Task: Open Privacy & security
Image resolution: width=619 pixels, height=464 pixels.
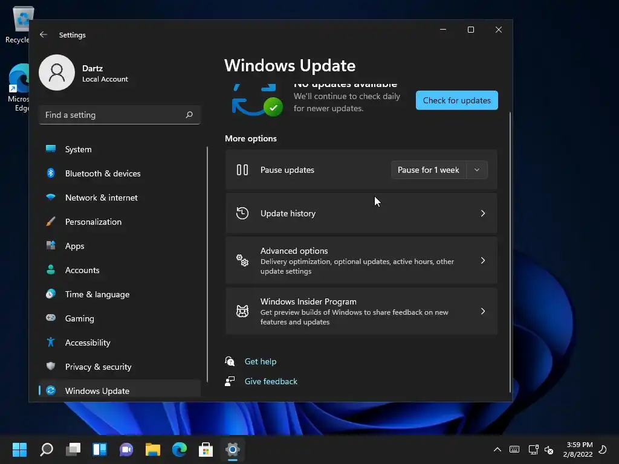Action: [120, 367]
